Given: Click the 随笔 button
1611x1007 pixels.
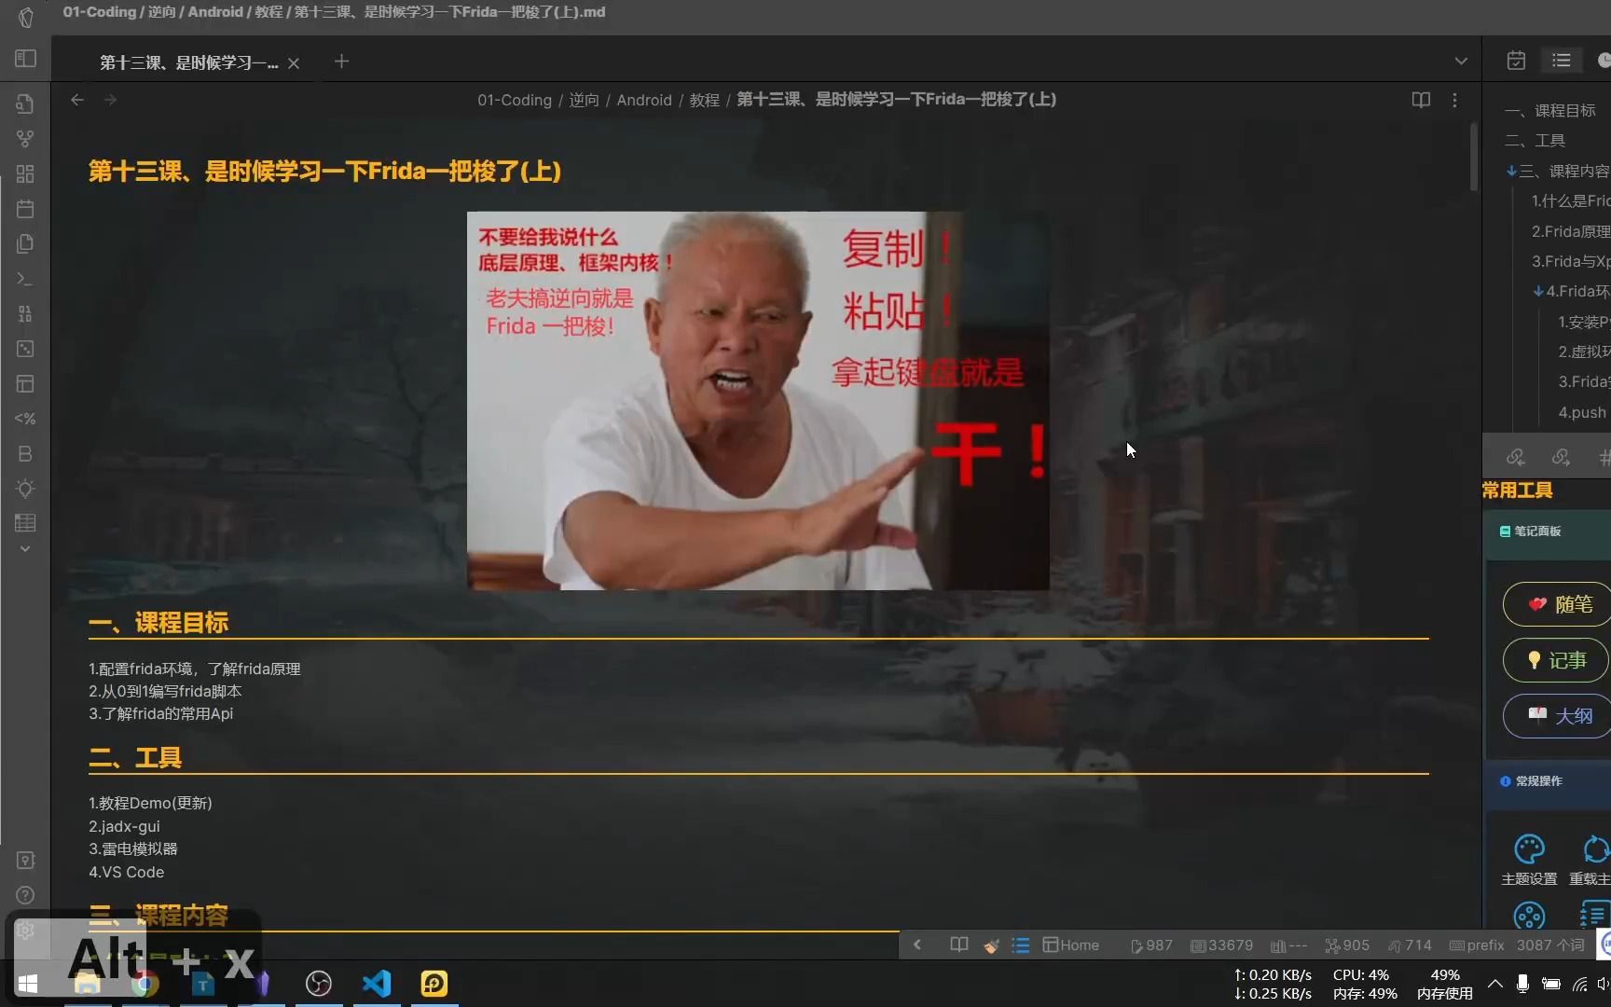Looking at the screenshot, I should [1558, 604].
